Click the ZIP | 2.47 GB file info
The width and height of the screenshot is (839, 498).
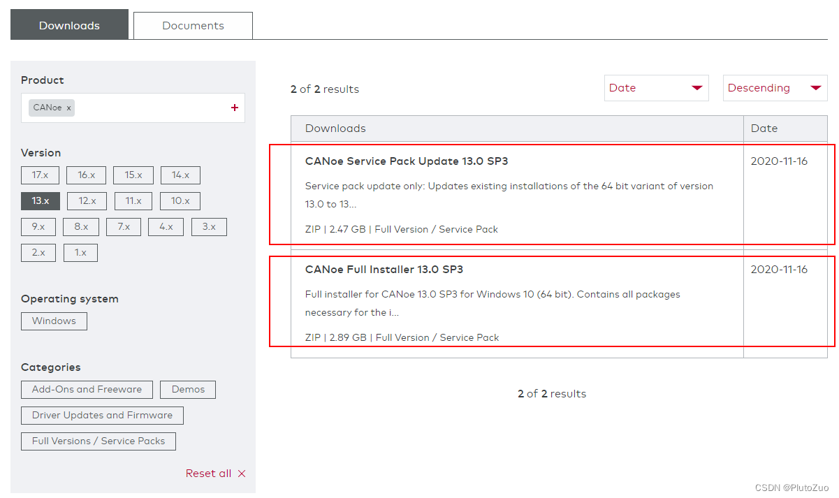[402, 229]
